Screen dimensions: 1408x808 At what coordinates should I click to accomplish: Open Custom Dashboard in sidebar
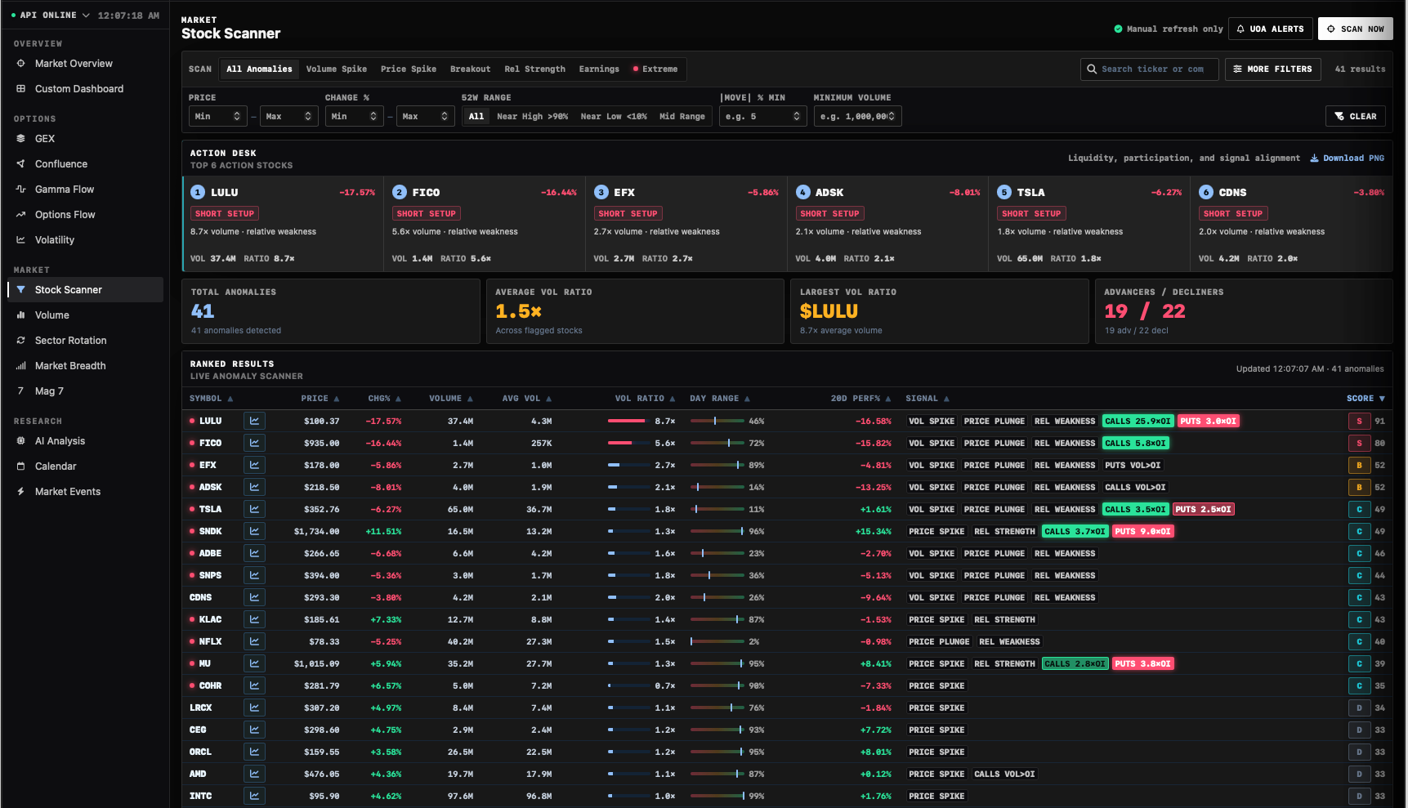pyautogui.click(x=85, y=89)
